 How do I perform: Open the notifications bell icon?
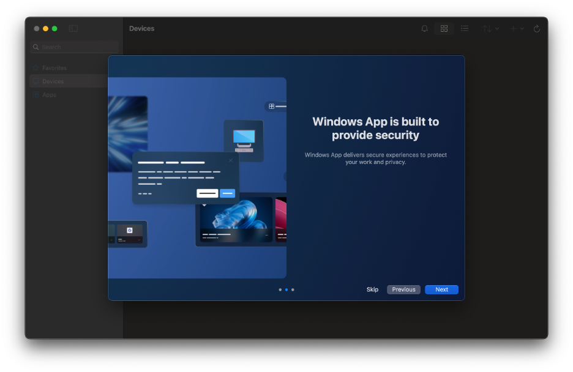[x=424, y=29]
